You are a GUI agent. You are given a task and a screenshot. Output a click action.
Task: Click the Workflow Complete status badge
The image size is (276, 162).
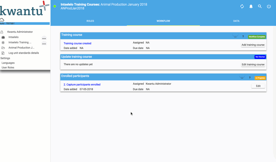pos(257,37)
